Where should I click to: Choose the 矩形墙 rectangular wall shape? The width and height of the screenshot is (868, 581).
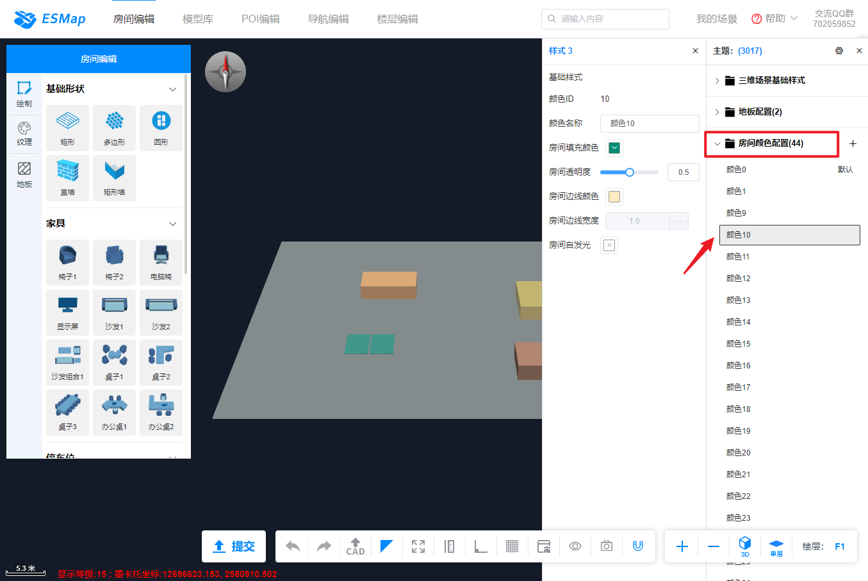pyautogui.click(x=114, y=178)
